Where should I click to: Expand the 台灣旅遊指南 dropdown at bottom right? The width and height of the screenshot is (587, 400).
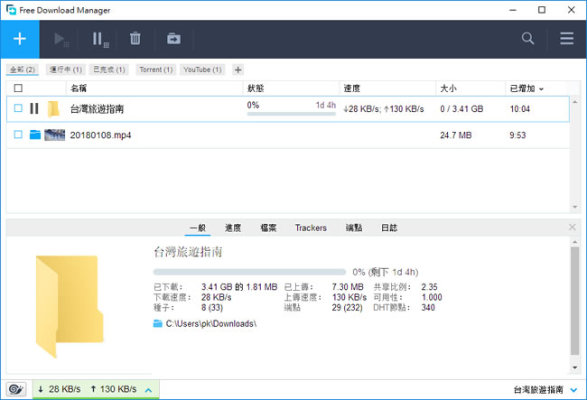(573, 389)
